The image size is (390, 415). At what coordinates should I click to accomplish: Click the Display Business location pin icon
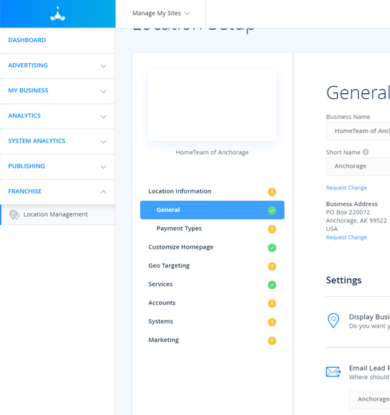point(333,320)
